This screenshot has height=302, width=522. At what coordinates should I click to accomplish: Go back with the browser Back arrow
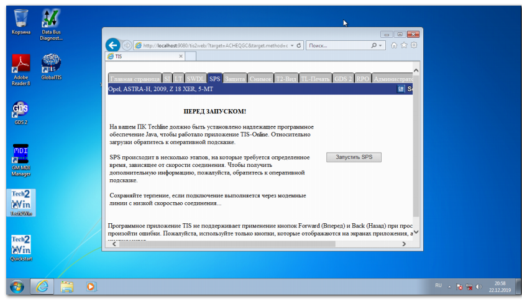pos(113,45)
